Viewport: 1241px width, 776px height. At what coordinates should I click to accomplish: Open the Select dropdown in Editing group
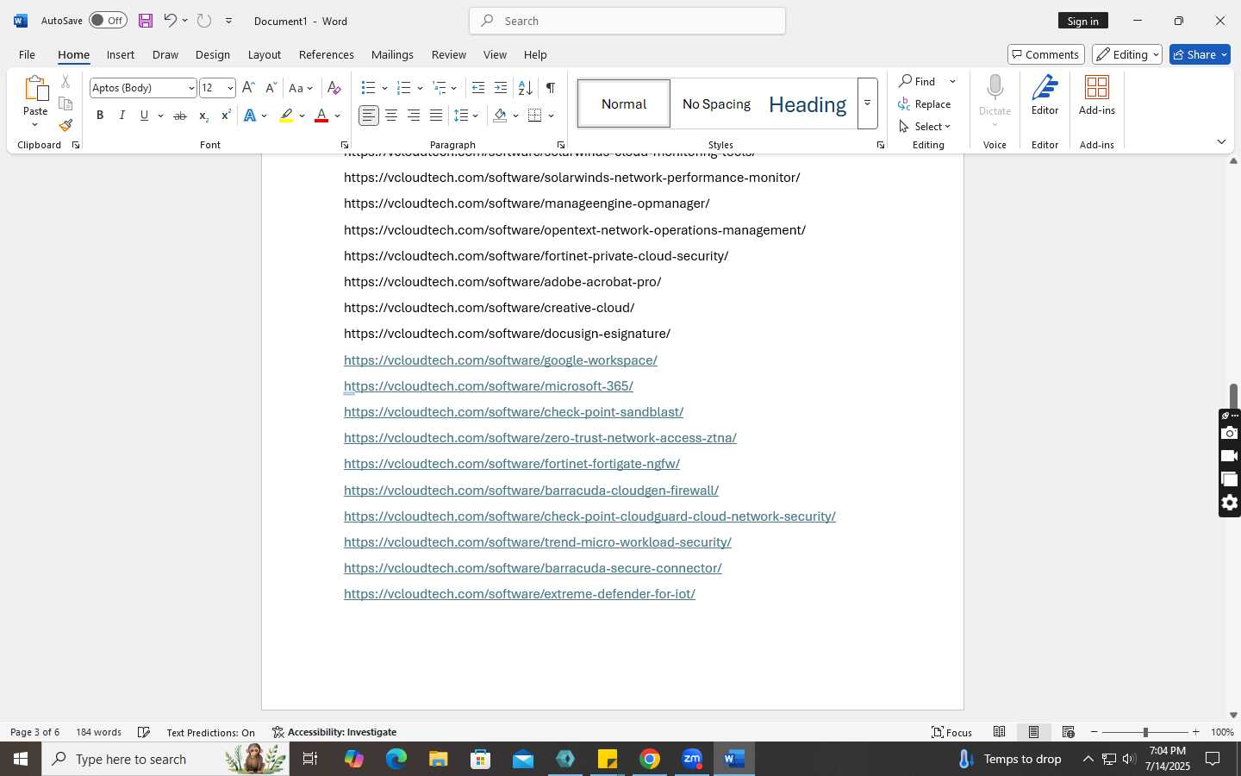pos(925,126)
